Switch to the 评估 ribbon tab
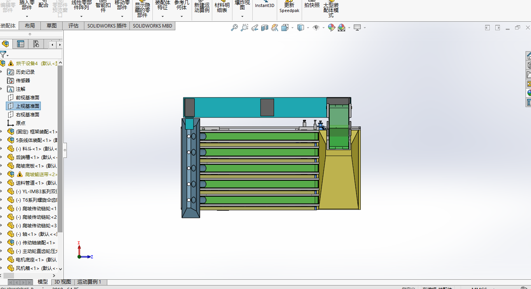The width and height of the screenshot is (531, 289). point(73,26)
